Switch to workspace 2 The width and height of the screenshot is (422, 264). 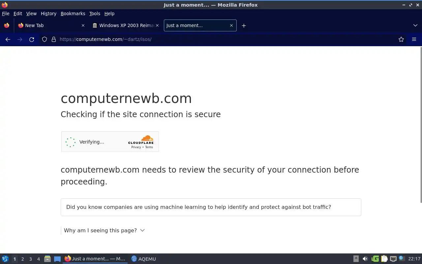point(22,259)
